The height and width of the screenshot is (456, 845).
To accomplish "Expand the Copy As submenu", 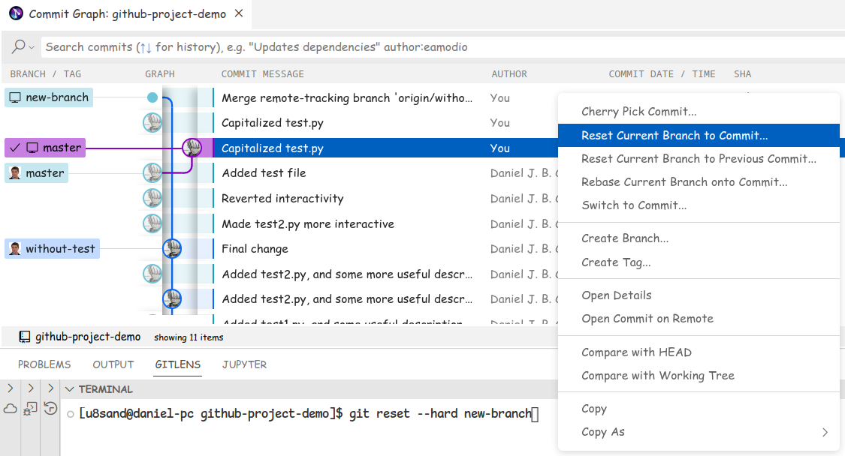I will pos(825,432).
